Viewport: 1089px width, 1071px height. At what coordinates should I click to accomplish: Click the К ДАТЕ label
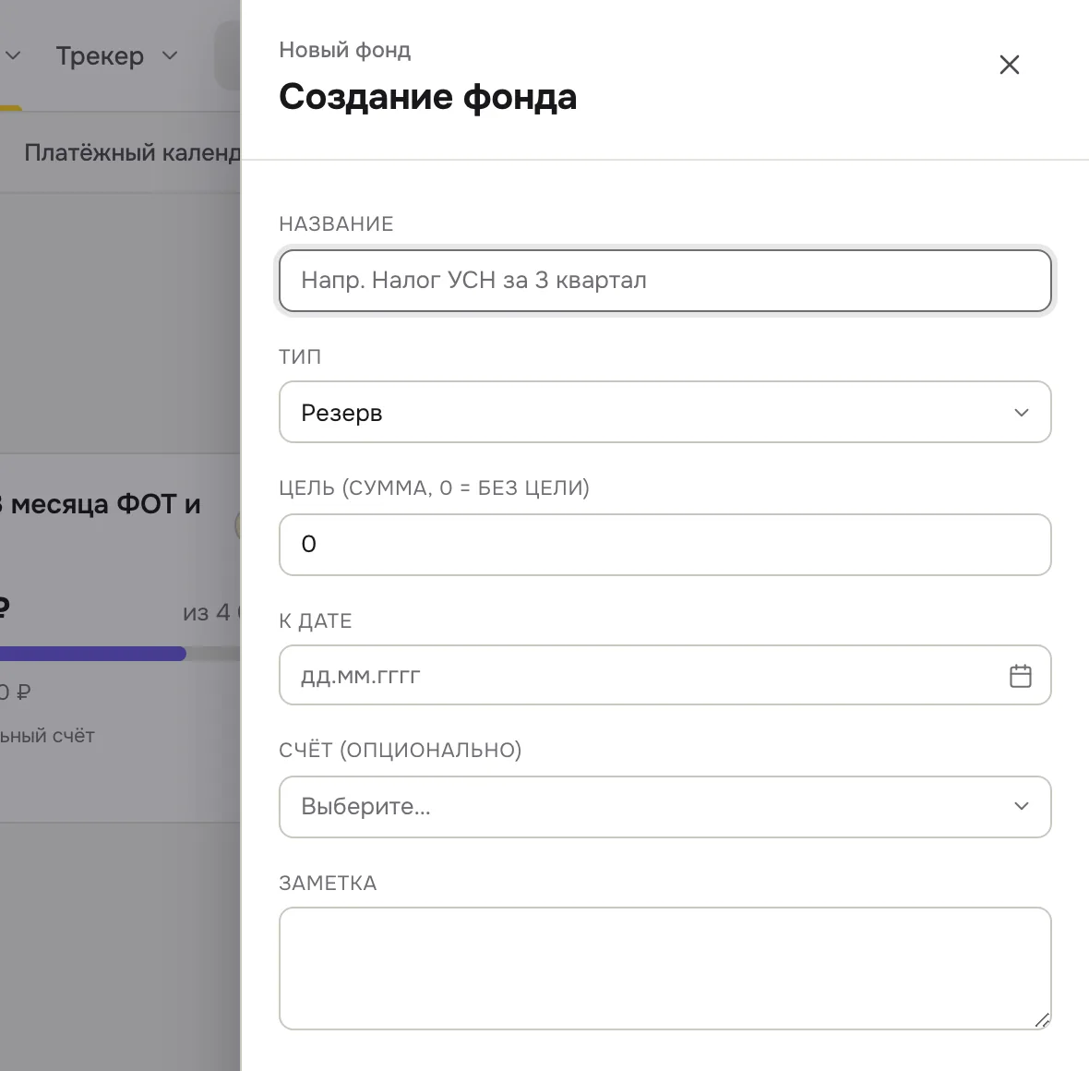316,620
